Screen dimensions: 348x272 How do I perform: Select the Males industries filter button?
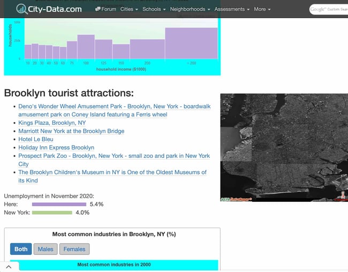[46, 249]
